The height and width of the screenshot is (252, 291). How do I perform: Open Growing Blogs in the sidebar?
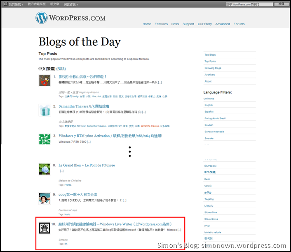[x=213, y=68]
